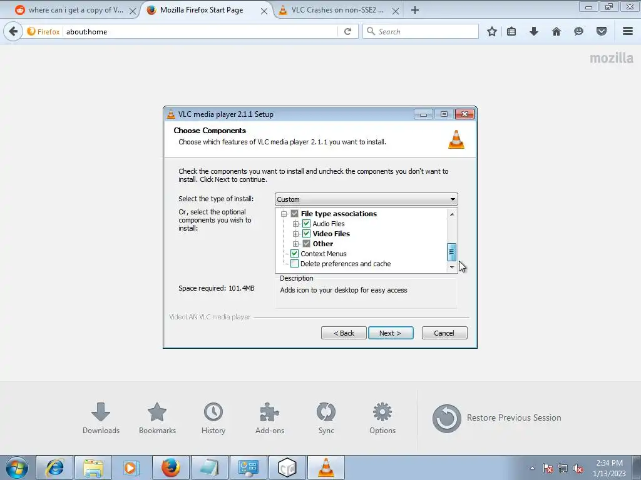Switch to Firefox in the taskbar
Image resolution: width=641 pixels, height=480 pixels.
coord(170,467)
